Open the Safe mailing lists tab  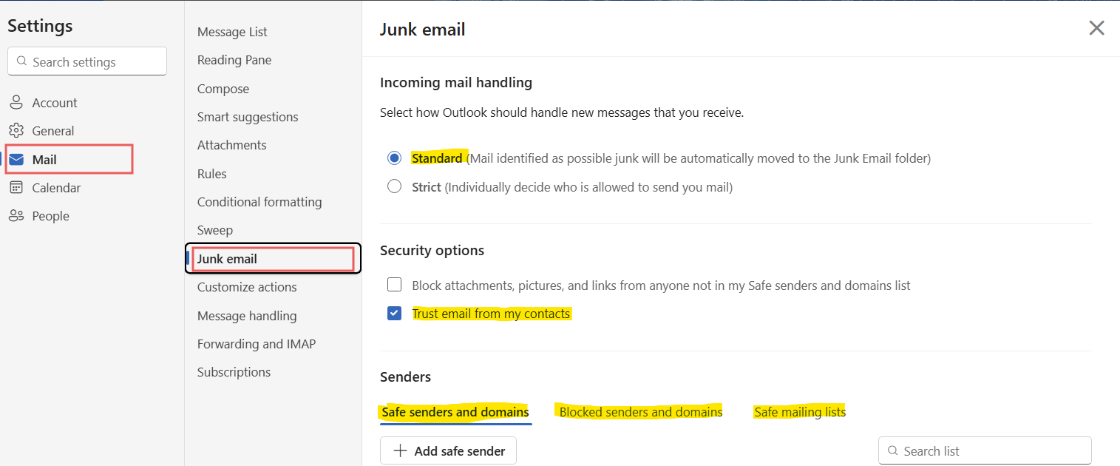(800, 412)
